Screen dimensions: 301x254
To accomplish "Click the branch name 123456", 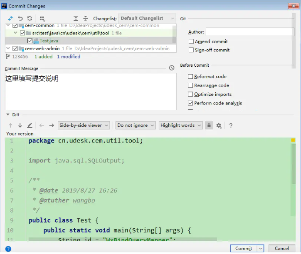I will [20, 57].
